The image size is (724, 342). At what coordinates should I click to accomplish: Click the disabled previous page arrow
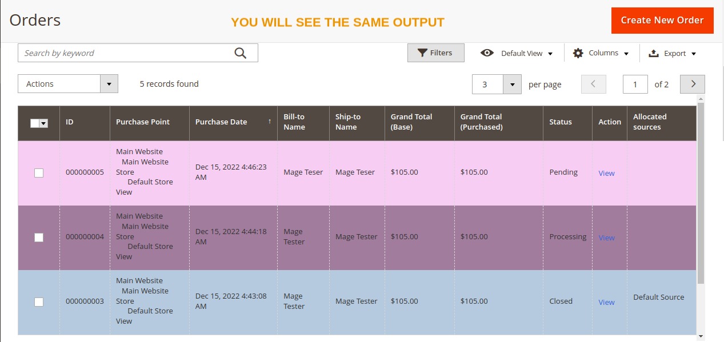[593, 83]
